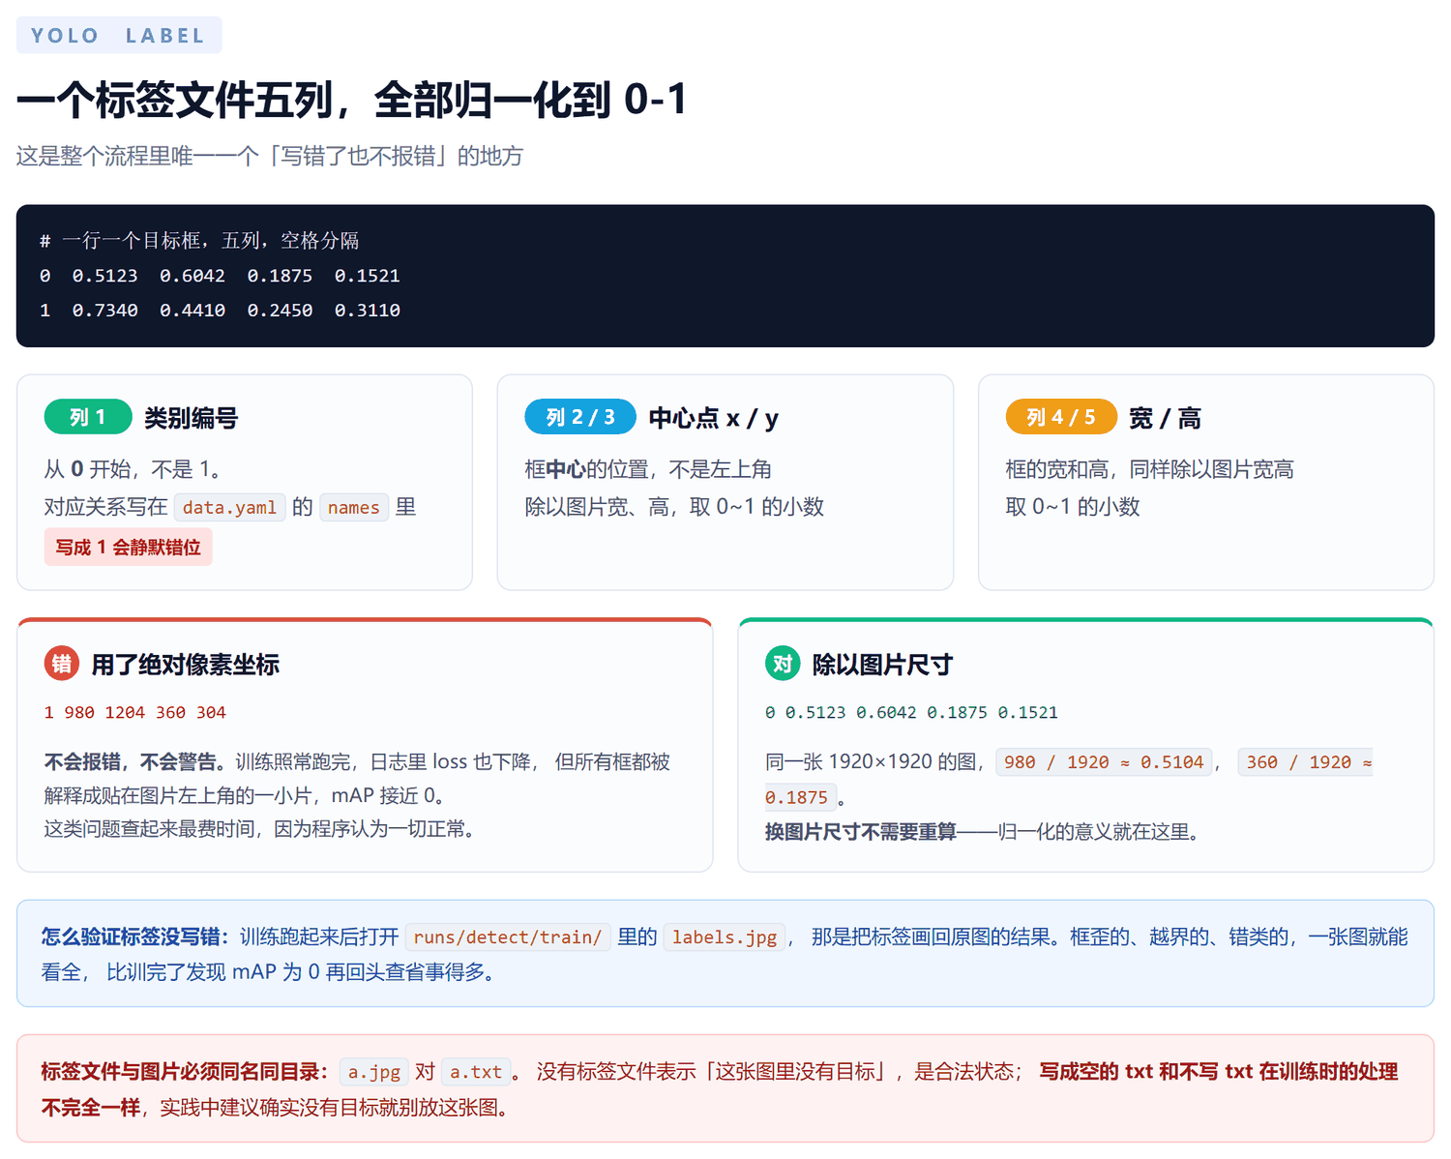Click the red 错 circle icon
The image size is (1451, 1159).
coord(62,664)
